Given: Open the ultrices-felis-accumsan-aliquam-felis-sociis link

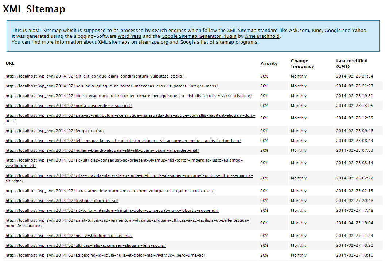Looking at the screenshot, I should click(x=86, y=245).
